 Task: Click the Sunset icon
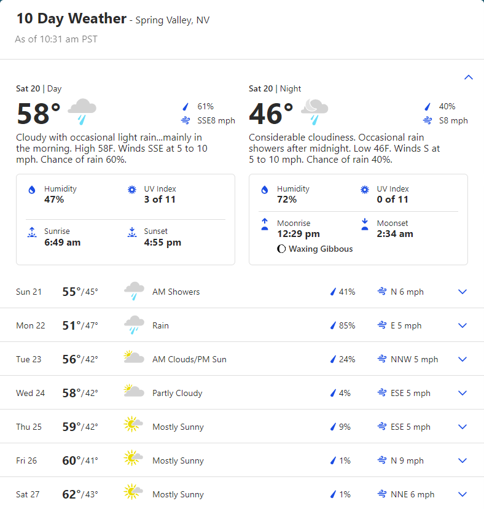point(131,233)
